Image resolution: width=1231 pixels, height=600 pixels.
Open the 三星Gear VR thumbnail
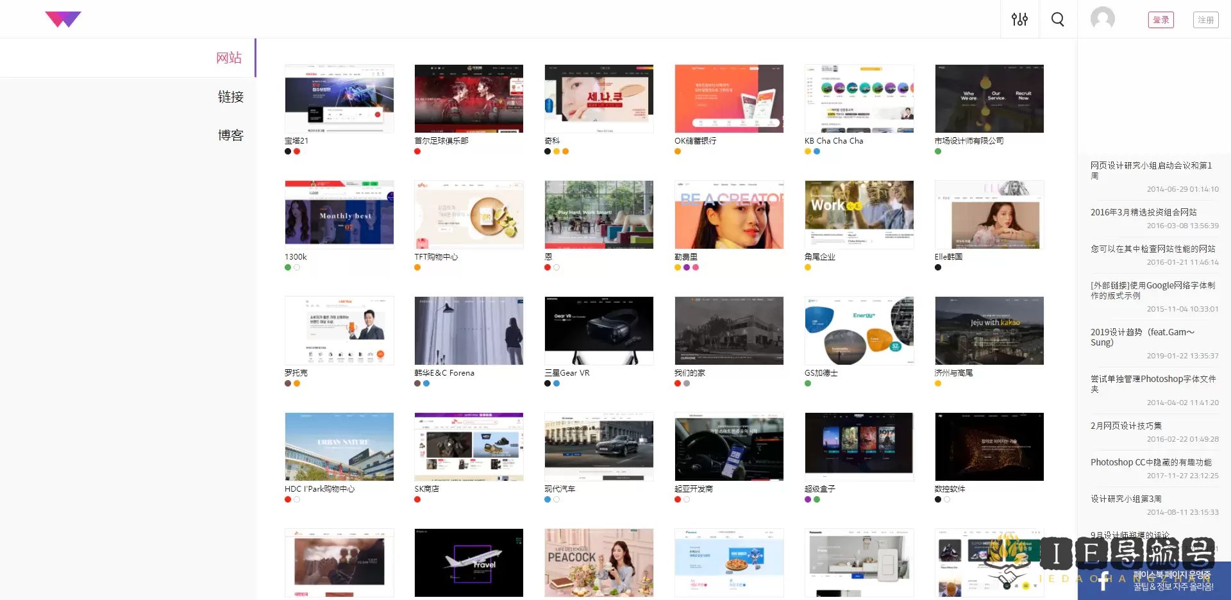(599, 330)
